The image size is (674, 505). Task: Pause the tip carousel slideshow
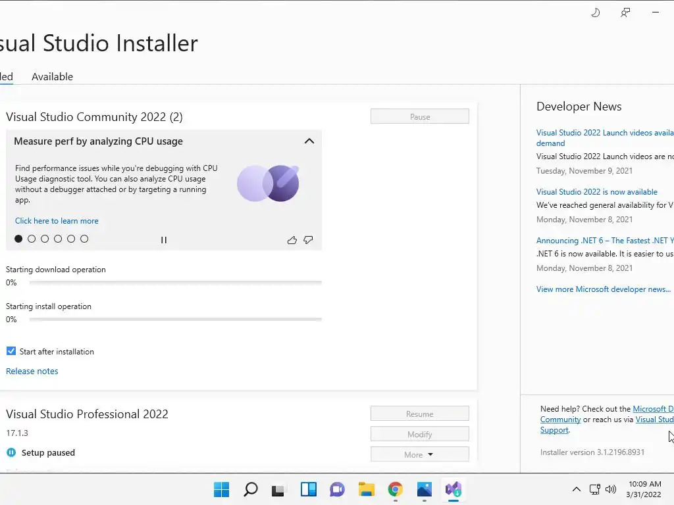tap(164, 240)
